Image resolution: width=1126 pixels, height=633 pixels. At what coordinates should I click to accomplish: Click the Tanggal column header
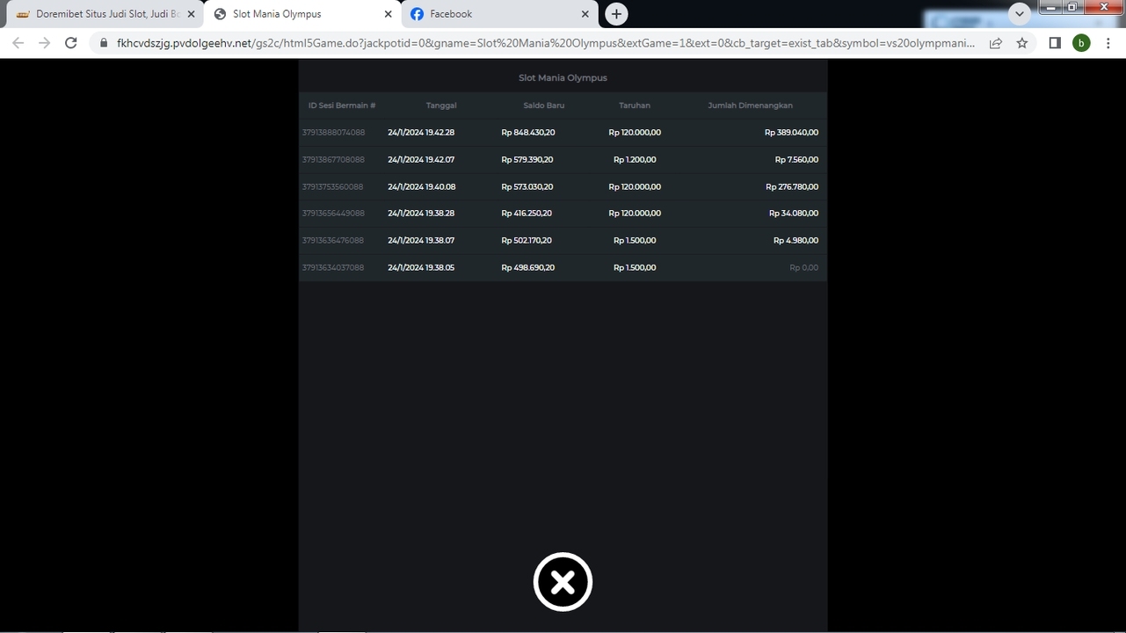(440, 105)
